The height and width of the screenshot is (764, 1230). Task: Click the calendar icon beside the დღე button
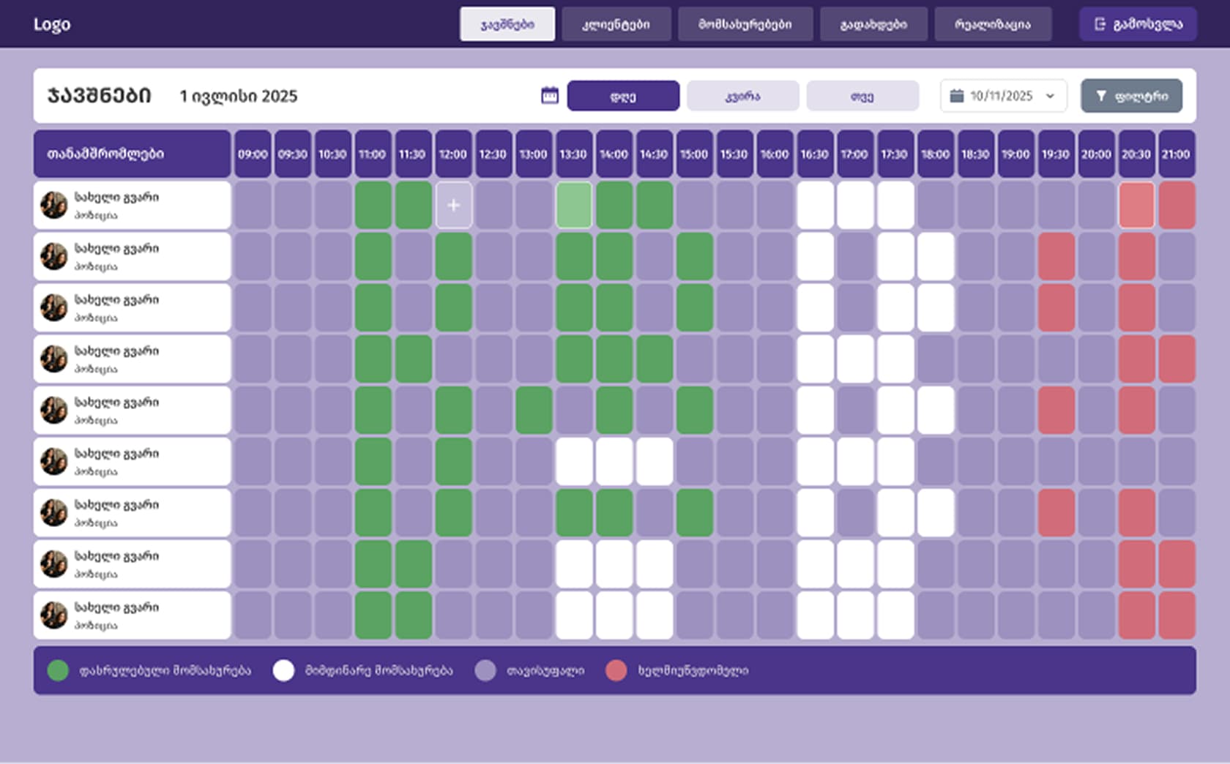(549, 96)
